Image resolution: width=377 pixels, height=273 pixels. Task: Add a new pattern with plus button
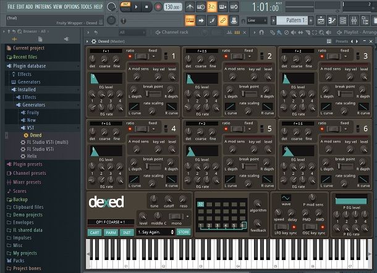tap(311, 20)
